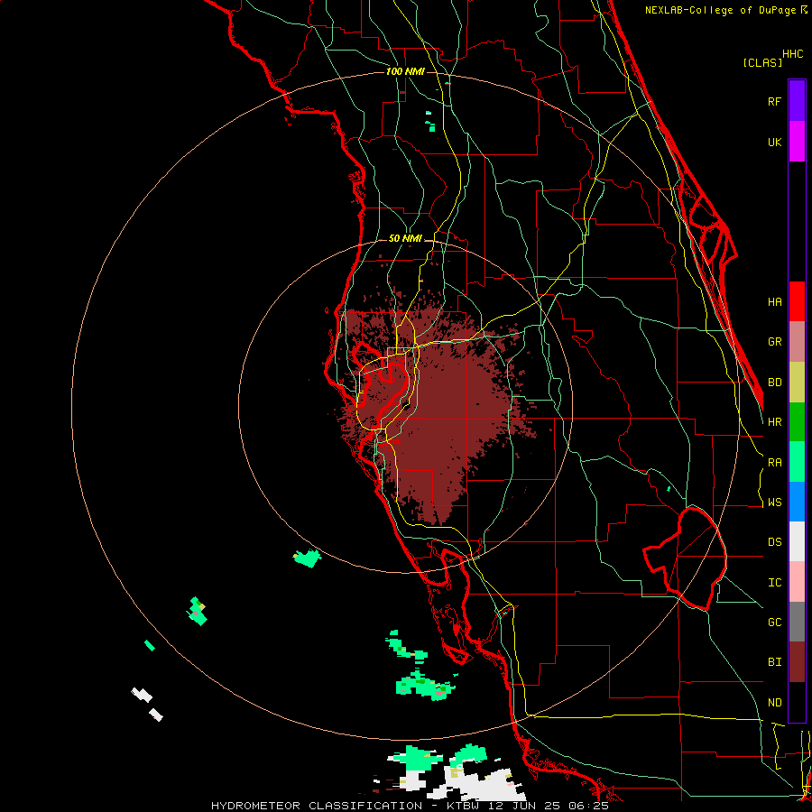Image resolution: width=812 pixels, height=812 pixels.
Task: Click the HA legend label
Action: (774, 302)
